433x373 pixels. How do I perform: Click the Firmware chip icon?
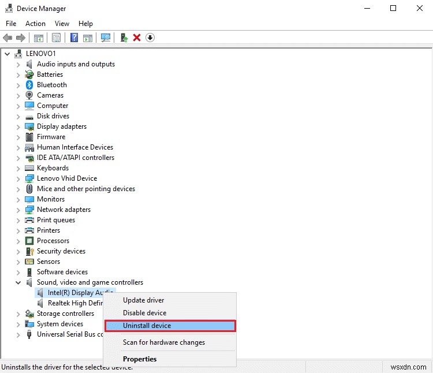29,137
